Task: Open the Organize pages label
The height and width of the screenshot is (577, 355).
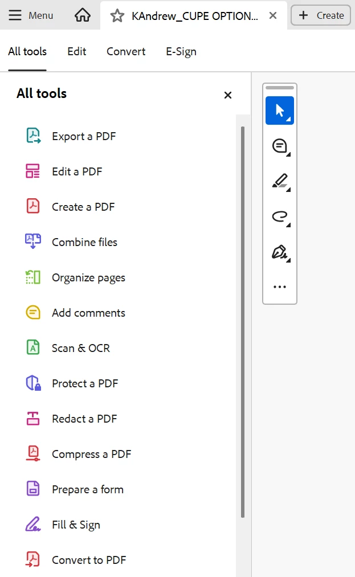Action: pos(88,278)
